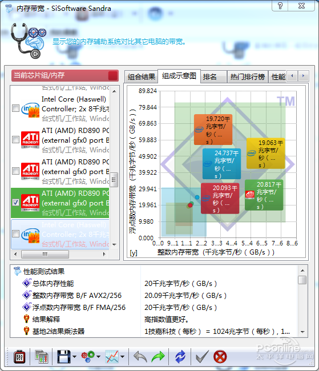This screenshot has width=319, height=371.
Task: Close the Sandra memory bandwidth window
Action: pos(301,6)
